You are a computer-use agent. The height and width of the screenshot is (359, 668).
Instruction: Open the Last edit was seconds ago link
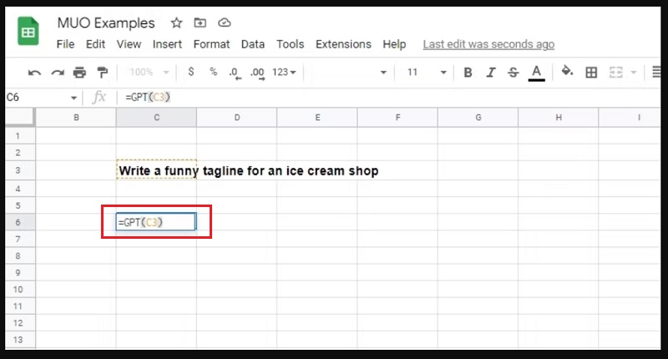(x=488, y=44)
